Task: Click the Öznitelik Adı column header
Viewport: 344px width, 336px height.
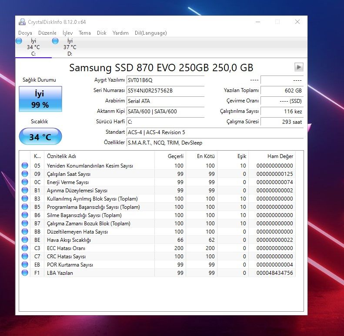Action: pos(100,156)
